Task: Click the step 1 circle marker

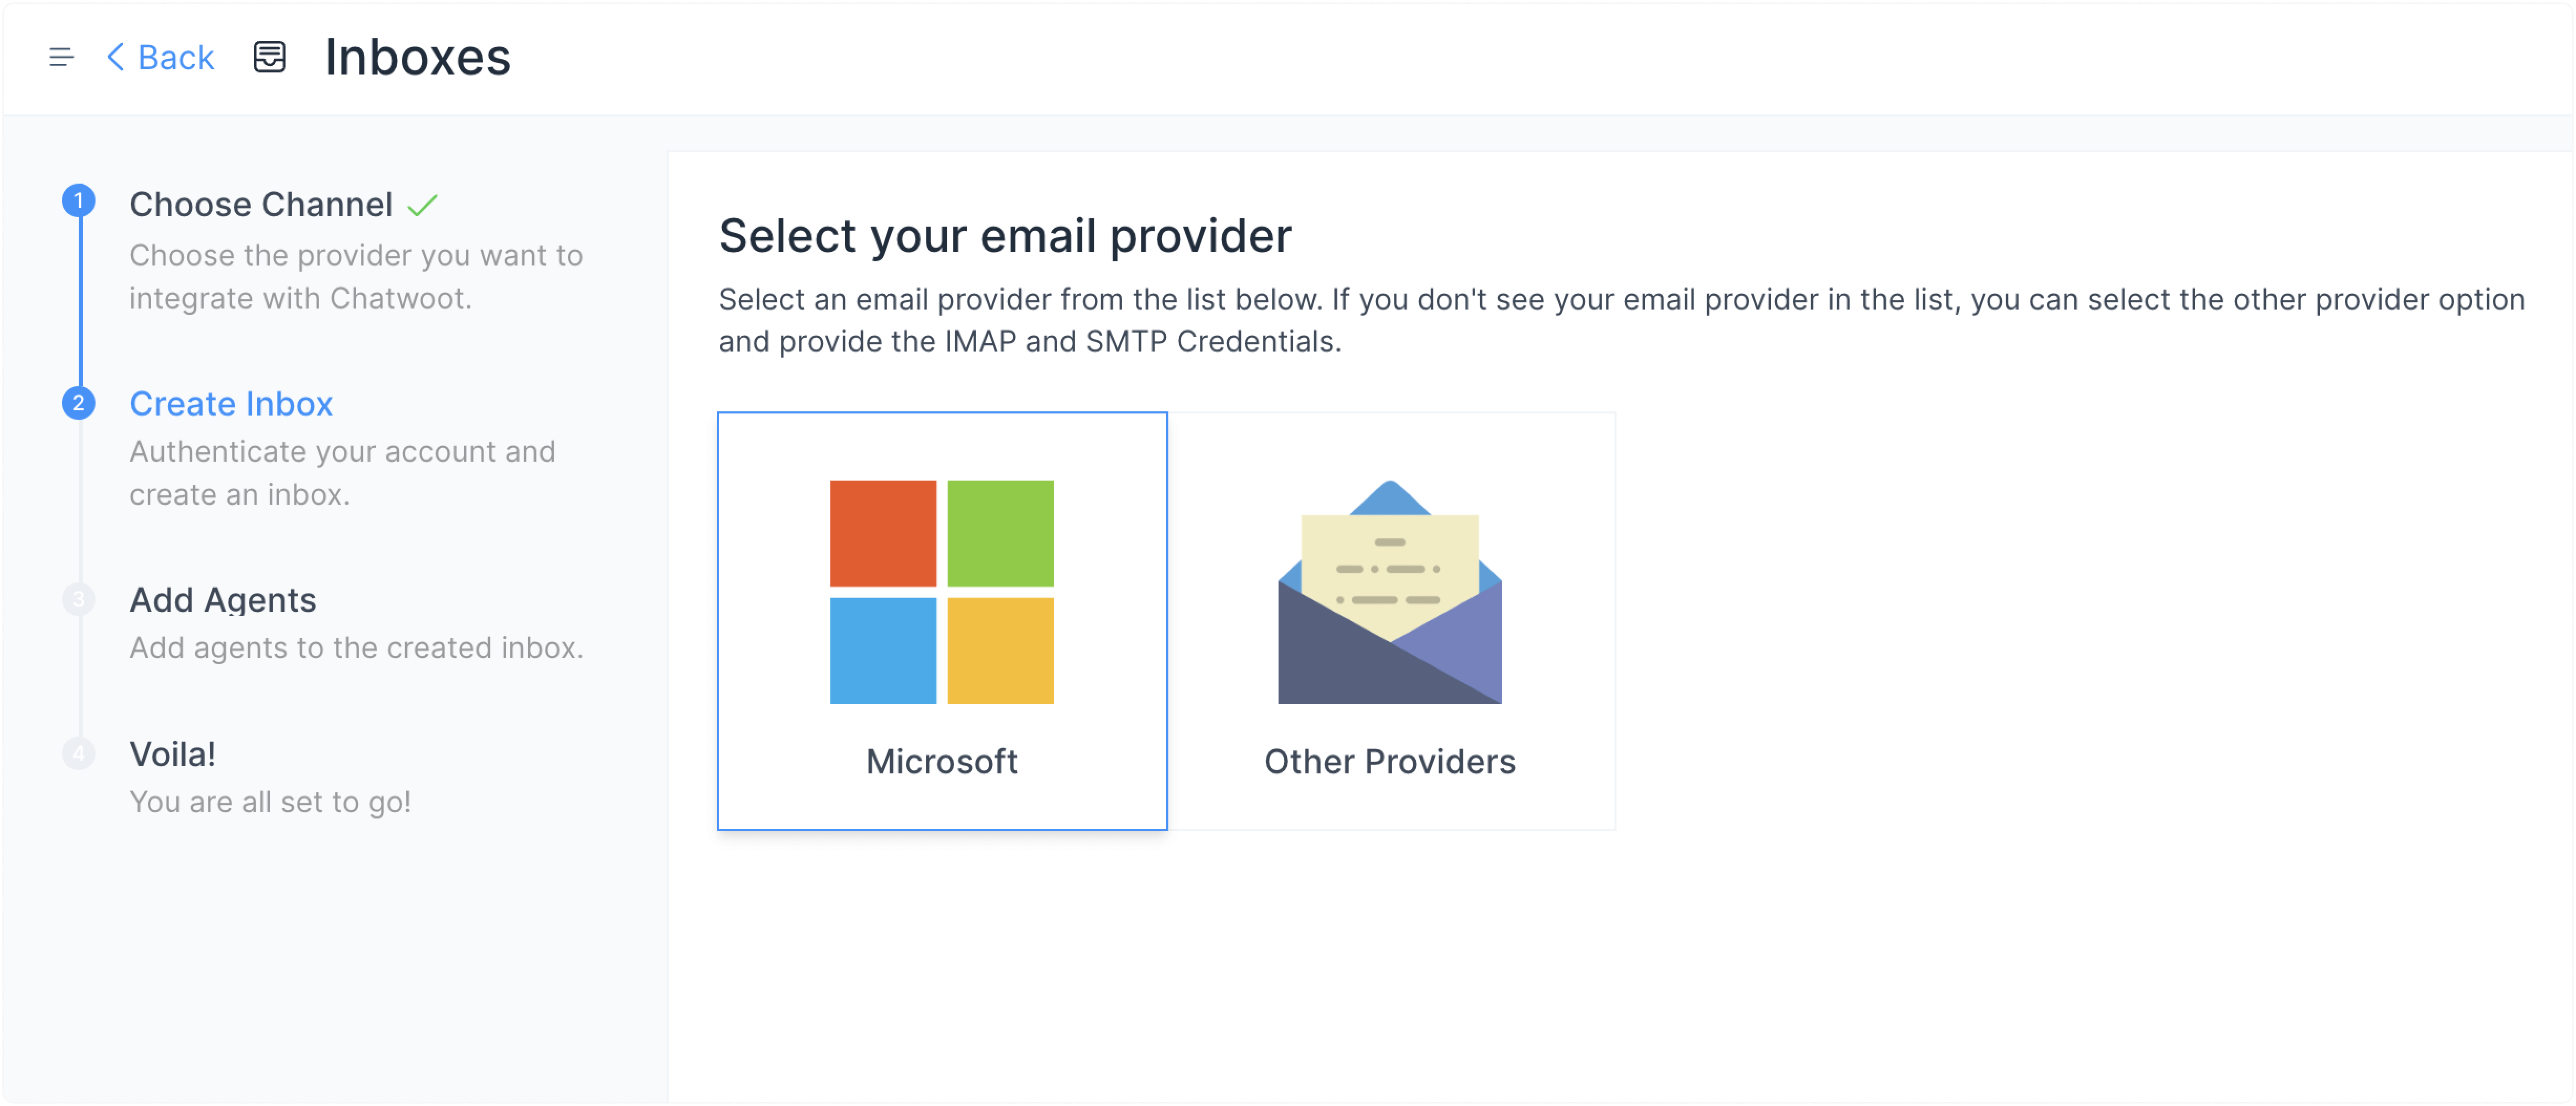Action: tap(79, 201)
